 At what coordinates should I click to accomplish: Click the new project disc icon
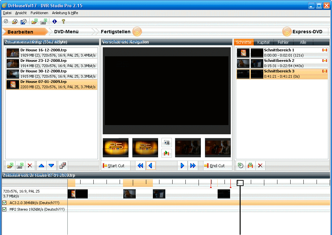[6, 21]
